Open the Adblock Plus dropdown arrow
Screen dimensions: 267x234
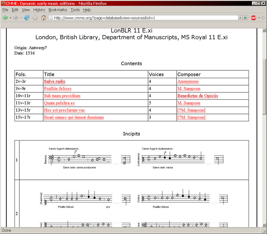(x=259, y=18)
